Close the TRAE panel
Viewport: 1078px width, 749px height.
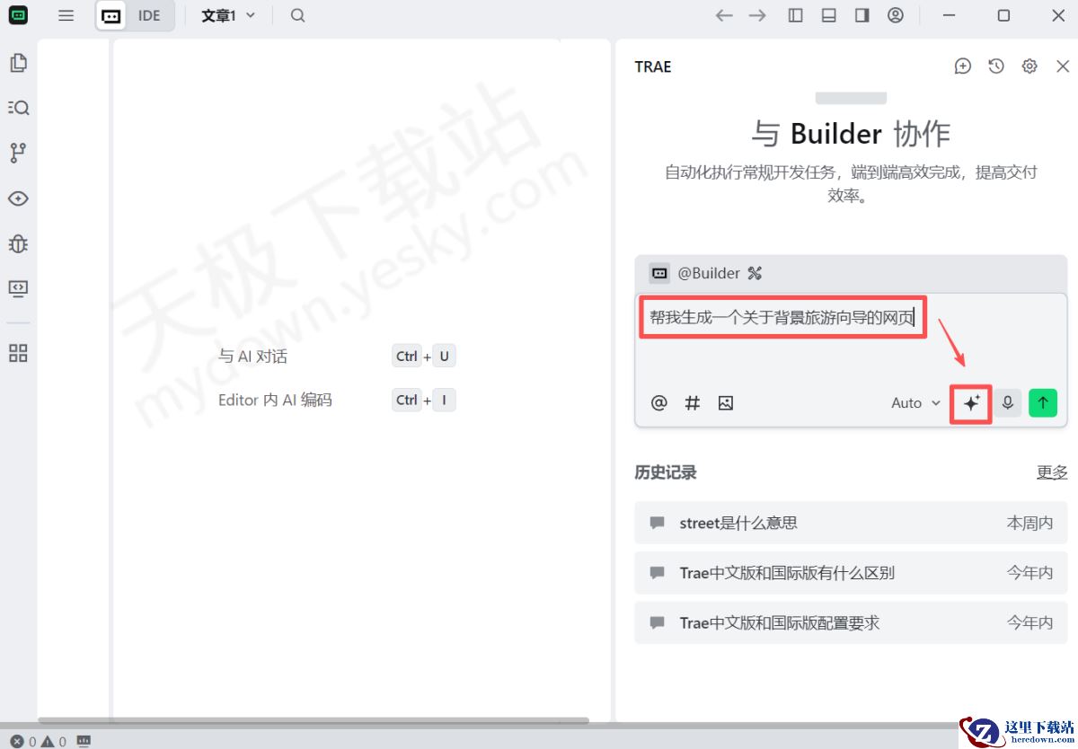1063,66
